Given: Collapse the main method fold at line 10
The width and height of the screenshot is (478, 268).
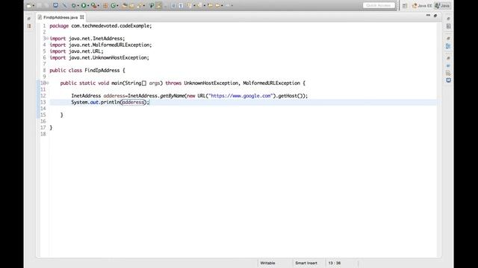Looking at the screenshot, I should [47, 83].
